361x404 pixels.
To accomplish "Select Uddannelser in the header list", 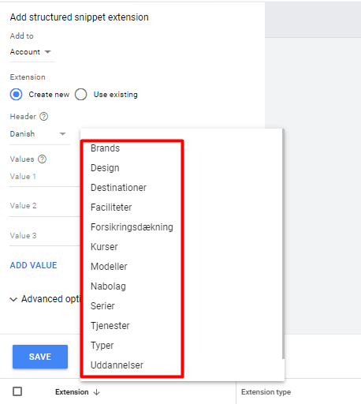I will point(117,365).
